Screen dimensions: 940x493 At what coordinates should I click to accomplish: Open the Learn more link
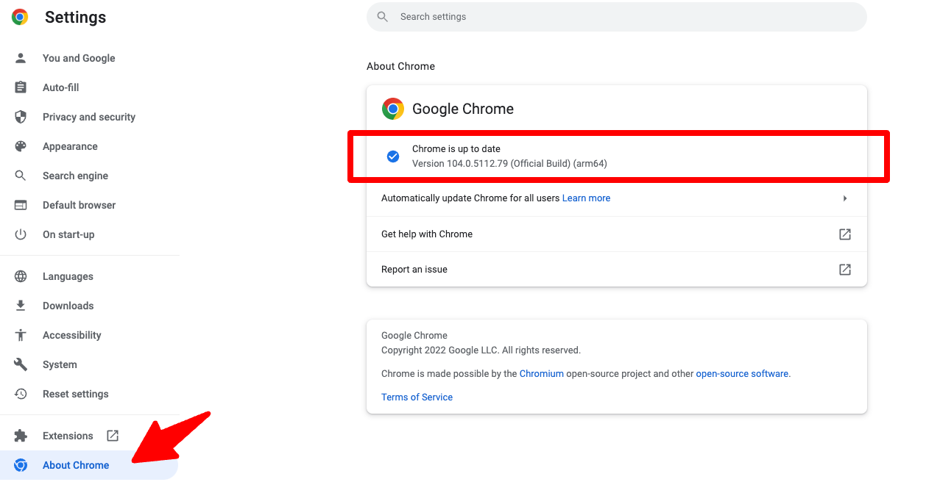586,198
